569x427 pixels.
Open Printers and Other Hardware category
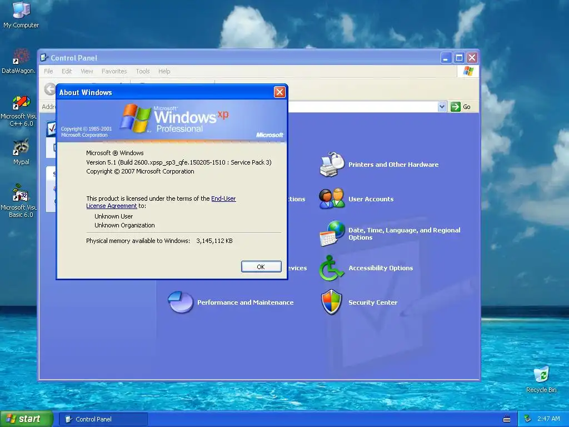click(393, 165)
